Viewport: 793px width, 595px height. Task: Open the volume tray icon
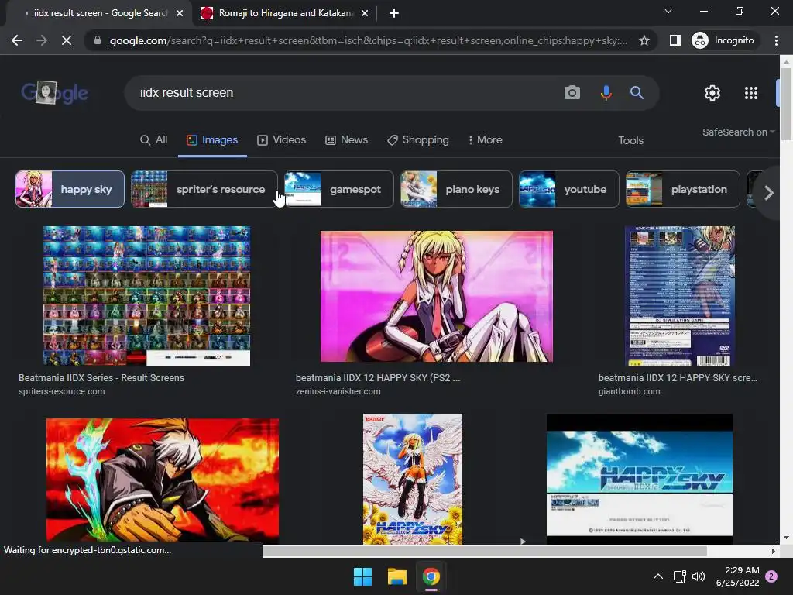[699, 576]
